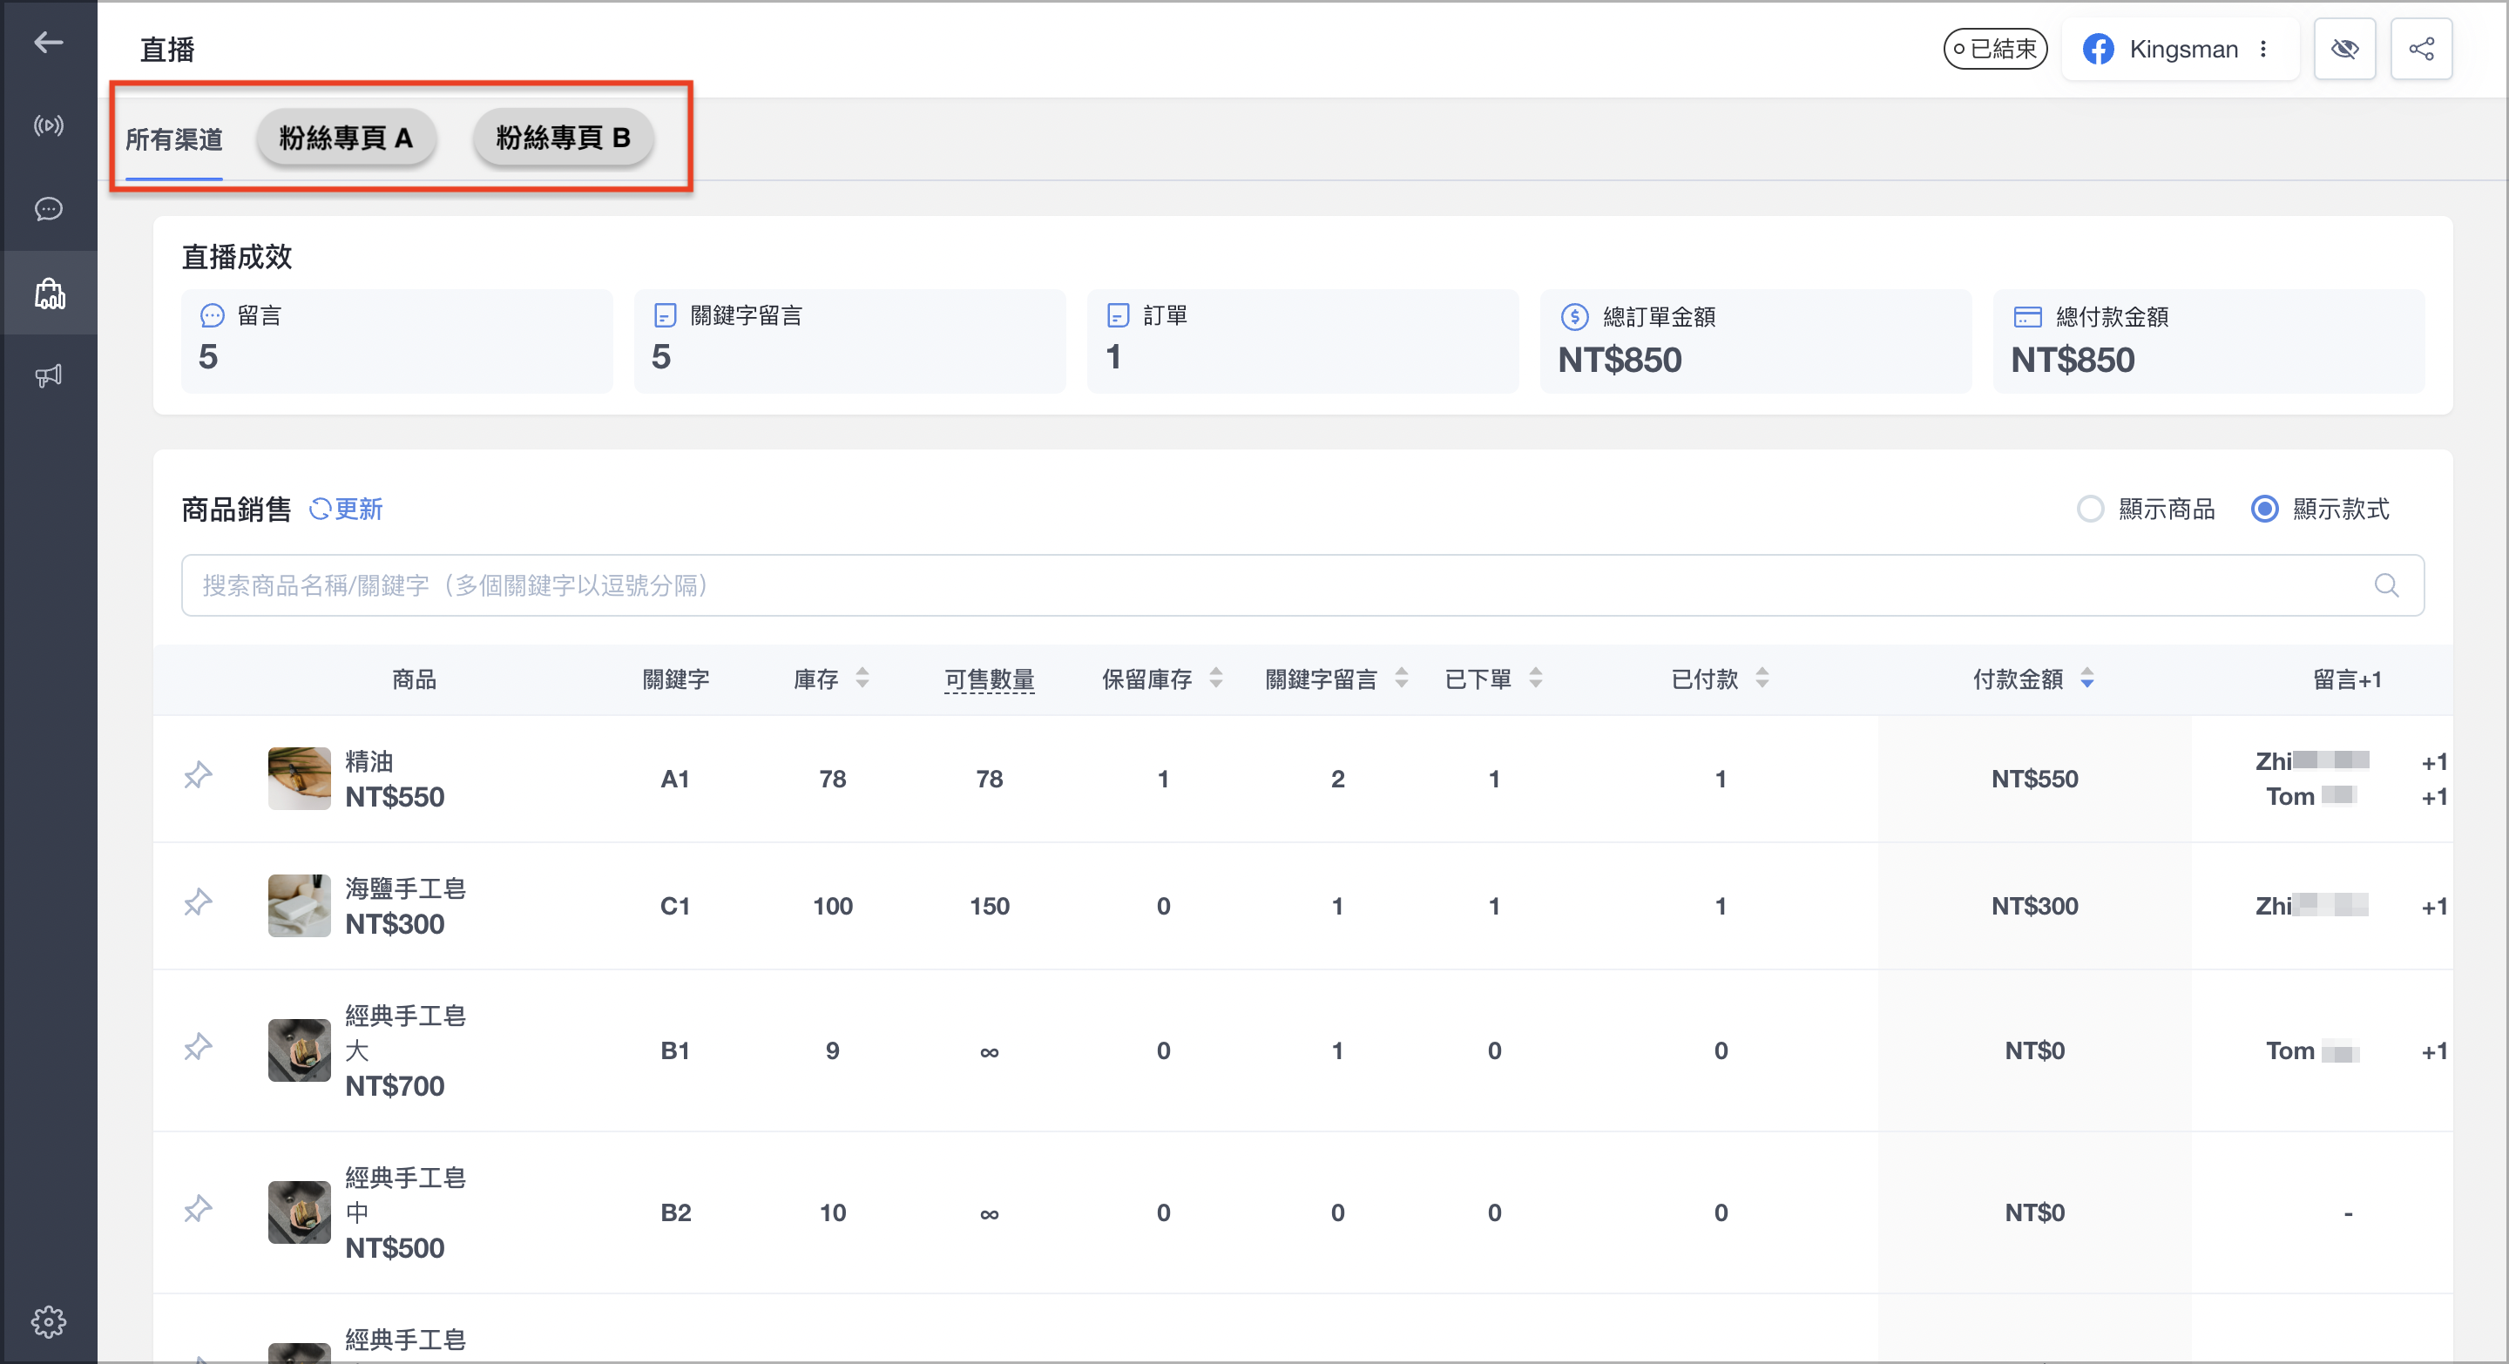Screen dimensions: 2509x1364
Task: Select the 顯示款式 radio button
Action: (2264, 510)
